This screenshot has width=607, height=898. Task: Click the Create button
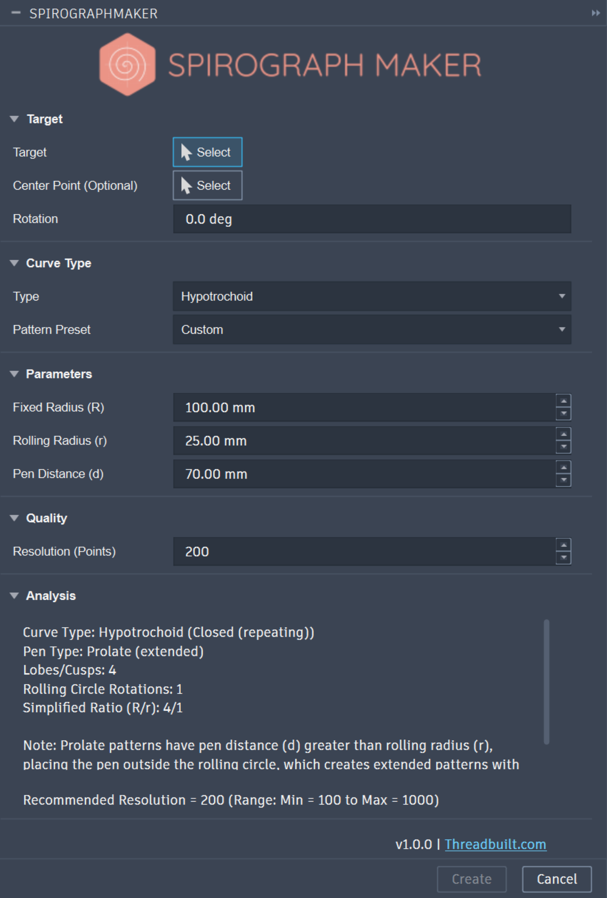[x=472, y=879]
